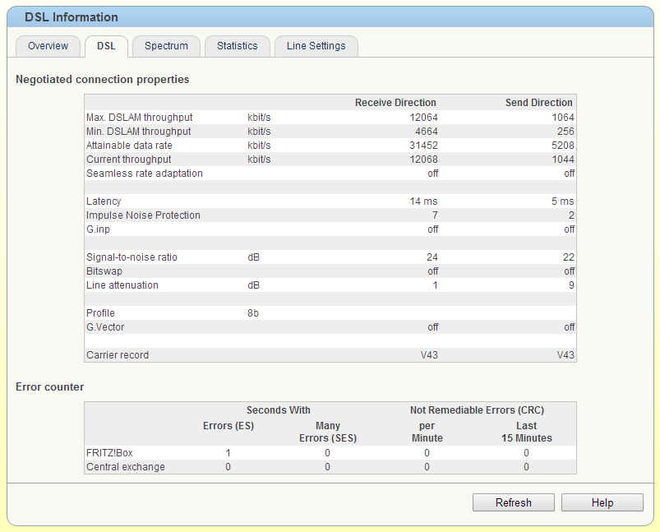Select the Receive Direction column header
Image resolution: width=660 pixels, height=532 pixels.
395,103
